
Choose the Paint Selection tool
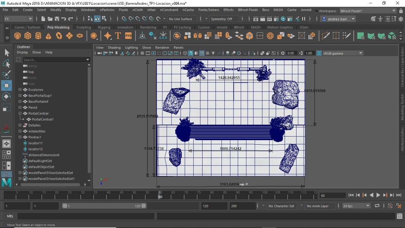[7, 75]
